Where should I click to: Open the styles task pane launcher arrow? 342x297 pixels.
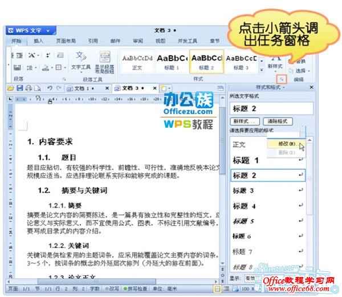(282, 80)
